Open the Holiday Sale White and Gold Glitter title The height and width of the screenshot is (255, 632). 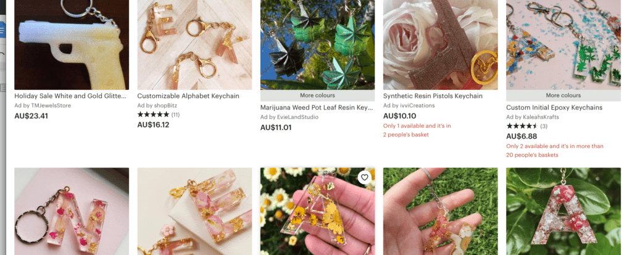(x=70, y=96)
